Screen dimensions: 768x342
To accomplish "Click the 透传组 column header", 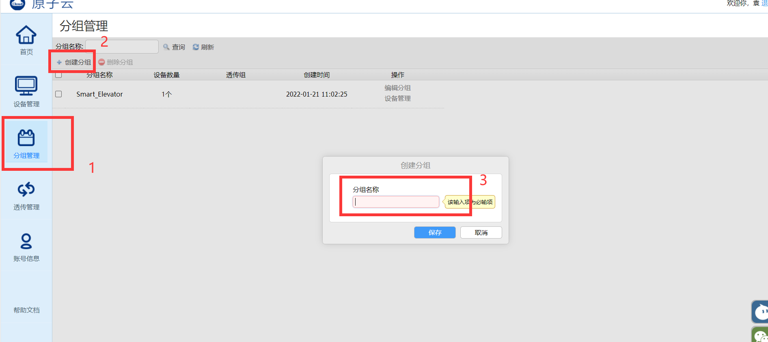I will click(236, 75).
